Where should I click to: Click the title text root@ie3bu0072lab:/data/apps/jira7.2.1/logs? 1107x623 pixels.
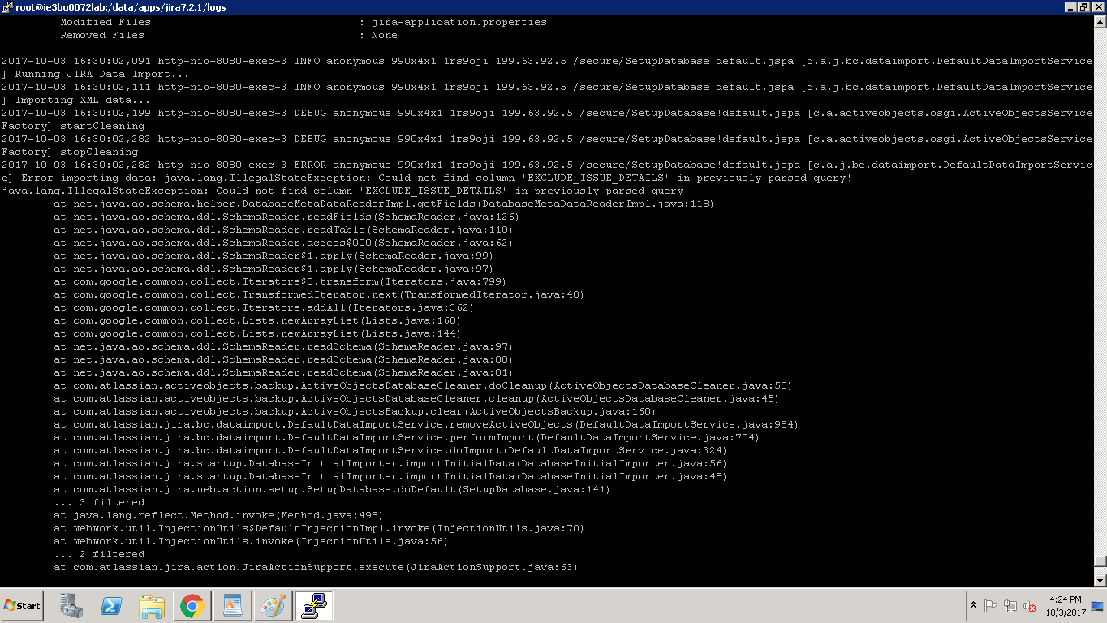pyautogui.click(x=121, y=7)
